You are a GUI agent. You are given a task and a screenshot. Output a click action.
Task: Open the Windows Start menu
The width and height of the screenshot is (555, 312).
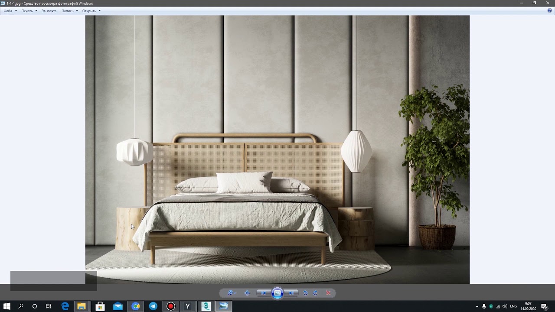pyautogui.click(x=7, y=306)
